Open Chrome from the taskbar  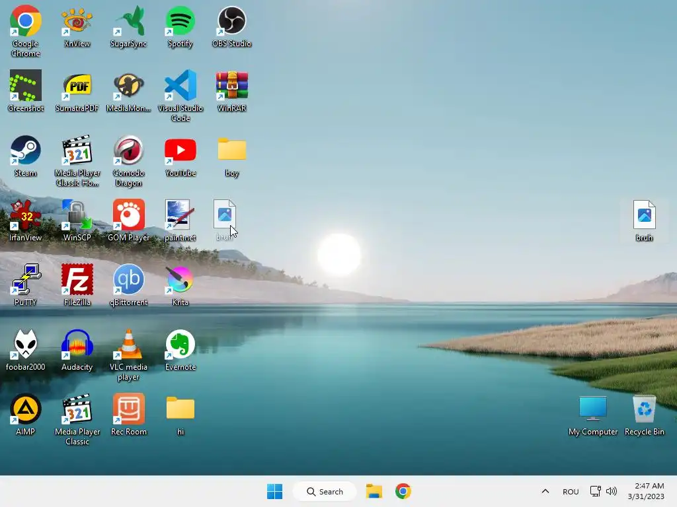click(x=403, y=491)
